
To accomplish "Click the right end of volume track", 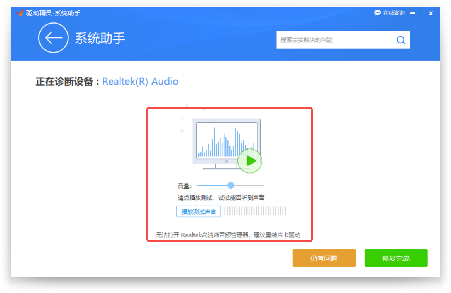I will pyautogui.click(x=263, y=186).
